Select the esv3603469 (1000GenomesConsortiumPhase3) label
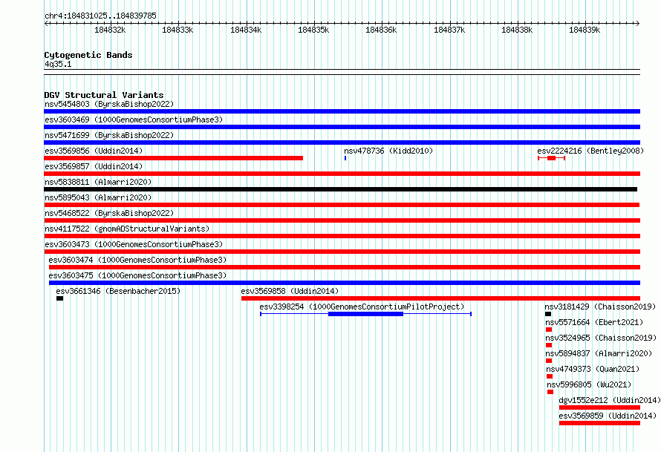Screen dimensions: 661x452 click(134, 119)
